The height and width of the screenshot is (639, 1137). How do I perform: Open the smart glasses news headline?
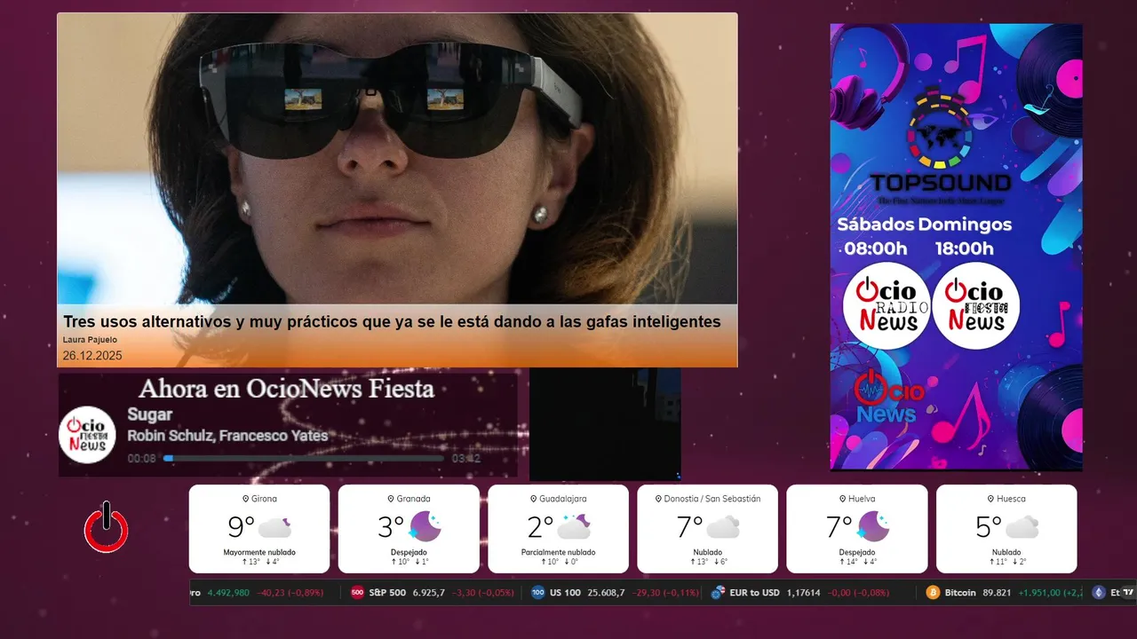point(392,322)
